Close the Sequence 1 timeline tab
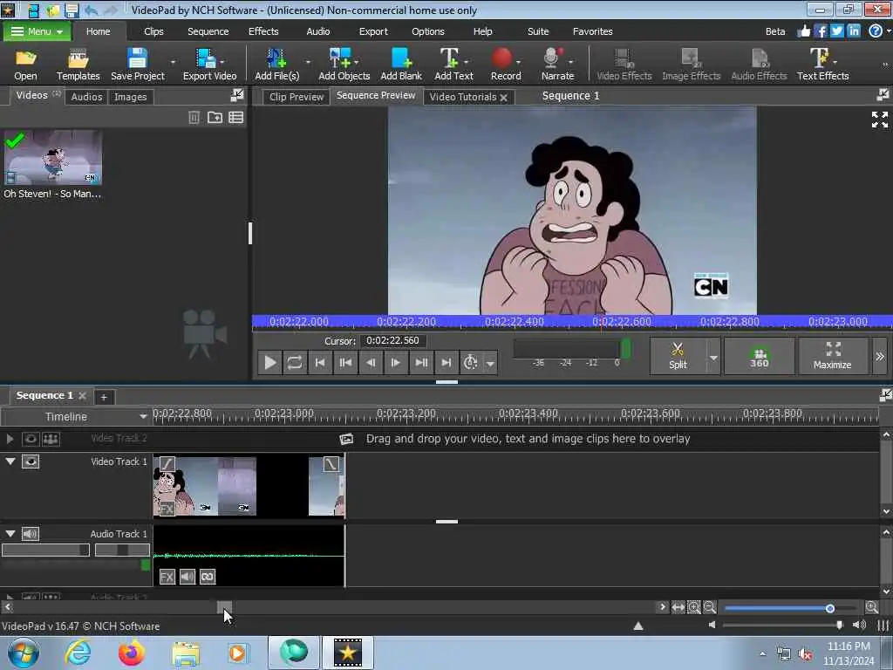This screenshot has height=670, width=893. click(x=83, y=395)
